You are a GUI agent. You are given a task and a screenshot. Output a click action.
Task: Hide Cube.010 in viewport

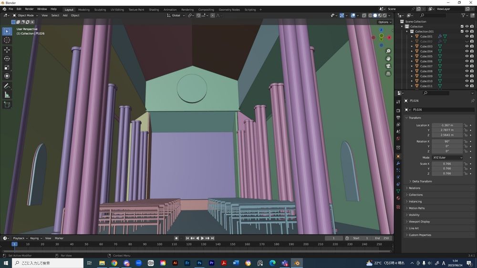[x=467, y=81]
